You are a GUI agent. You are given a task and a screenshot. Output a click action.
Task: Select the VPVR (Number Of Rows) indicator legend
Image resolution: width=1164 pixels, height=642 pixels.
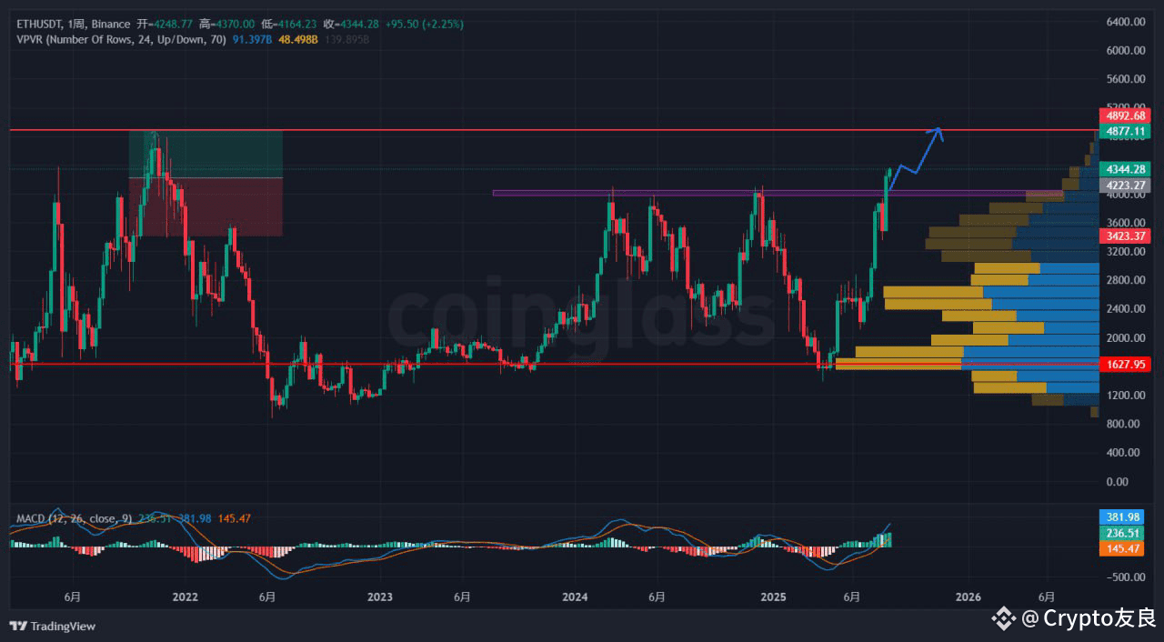coord(121,40)
